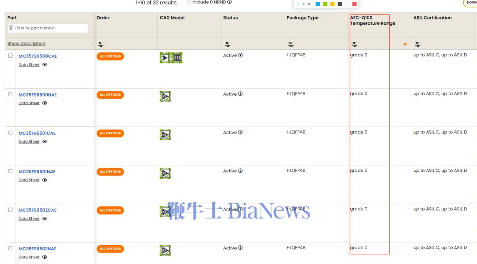
Task: Click the info icon beside Include 0 NRND
Action: point(230,2)
